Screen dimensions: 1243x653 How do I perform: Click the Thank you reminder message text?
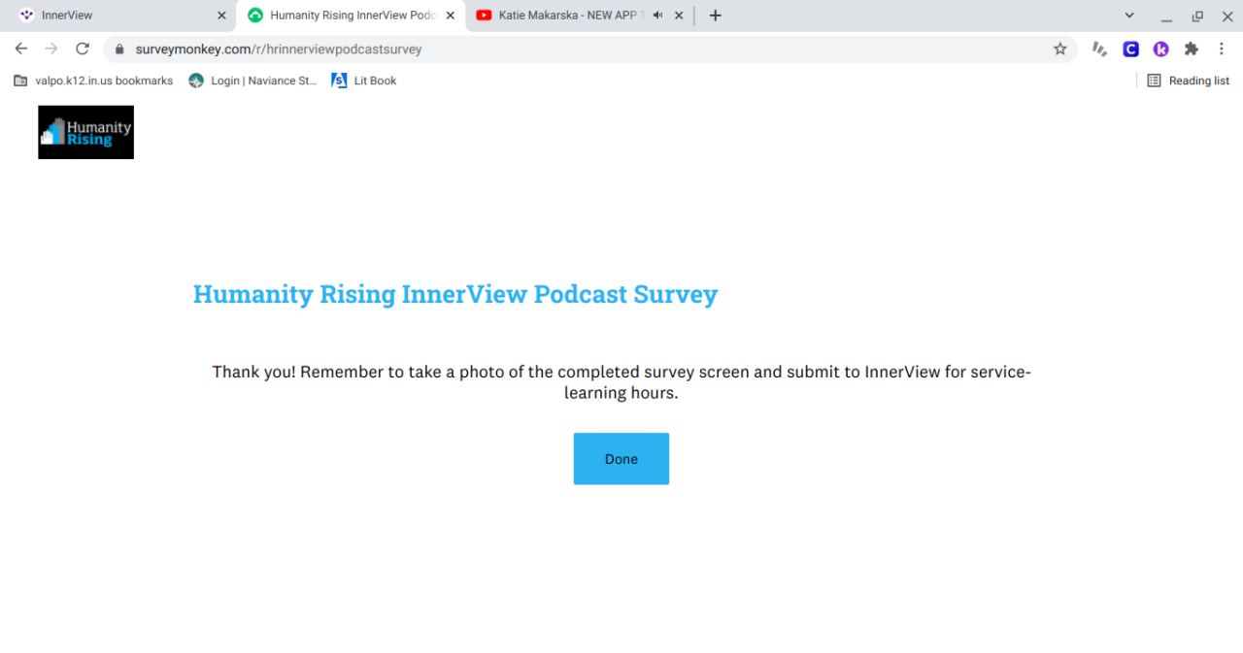click(621, 382)
